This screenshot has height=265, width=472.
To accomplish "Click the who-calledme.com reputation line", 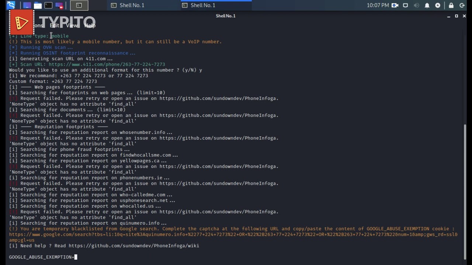I will coord(90,195).
